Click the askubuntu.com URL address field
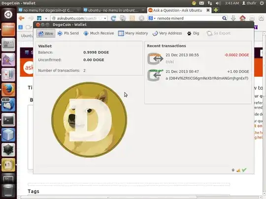 point(77,18)
